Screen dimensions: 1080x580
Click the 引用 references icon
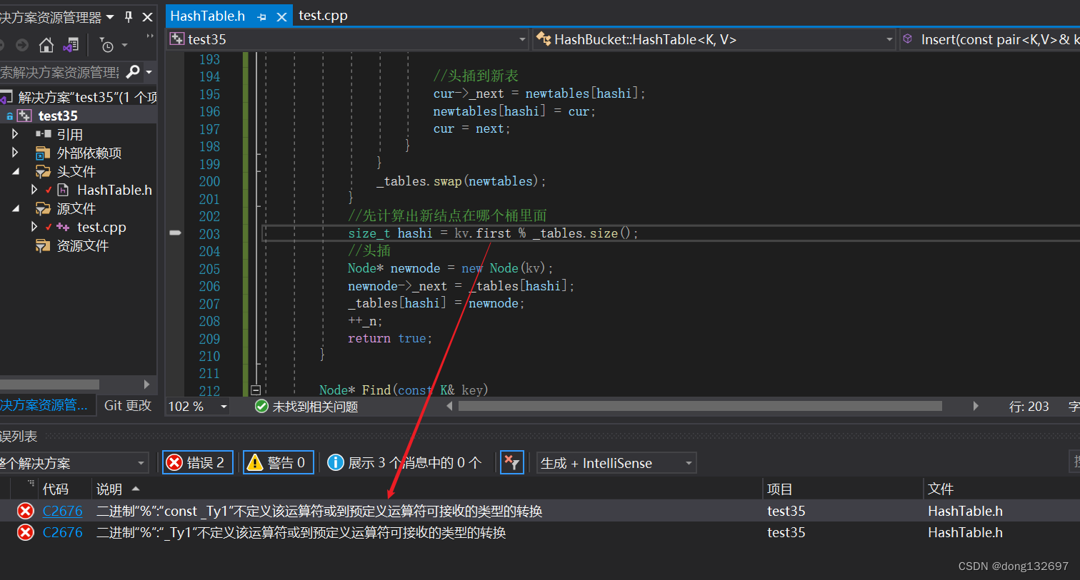coord(43,134)
